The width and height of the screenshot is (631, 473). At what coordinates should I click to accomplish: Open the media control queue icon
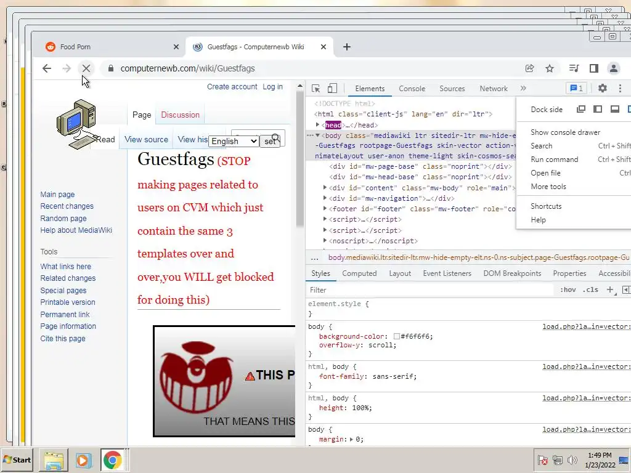(x=574, y=68)
